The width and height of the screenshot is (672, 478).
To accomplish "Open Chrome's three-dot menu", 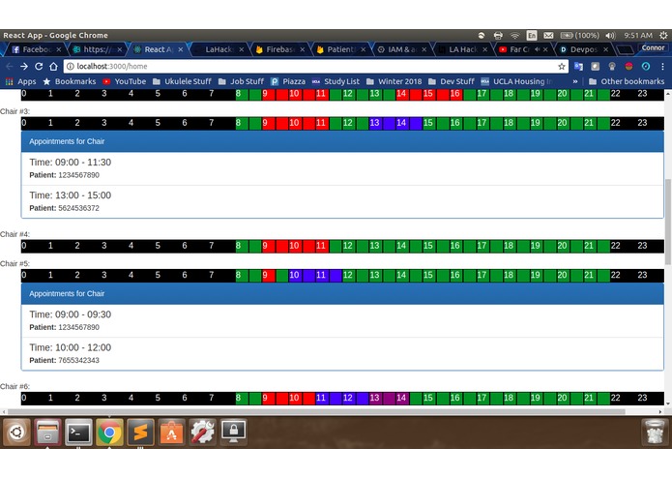I will (x=662, y=67).
